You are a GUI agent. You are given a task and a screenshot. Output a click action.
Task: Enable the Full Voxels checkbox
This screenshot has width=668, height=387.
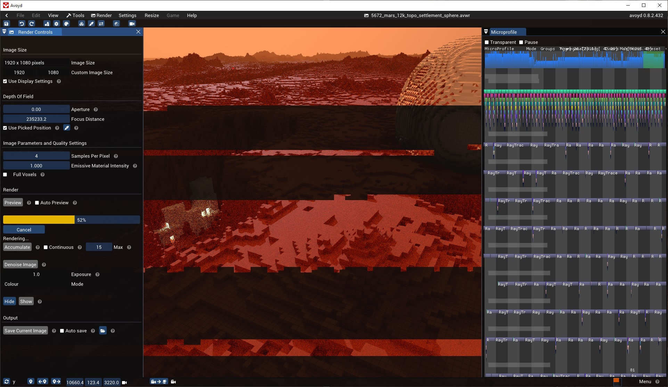click(5, 174)
